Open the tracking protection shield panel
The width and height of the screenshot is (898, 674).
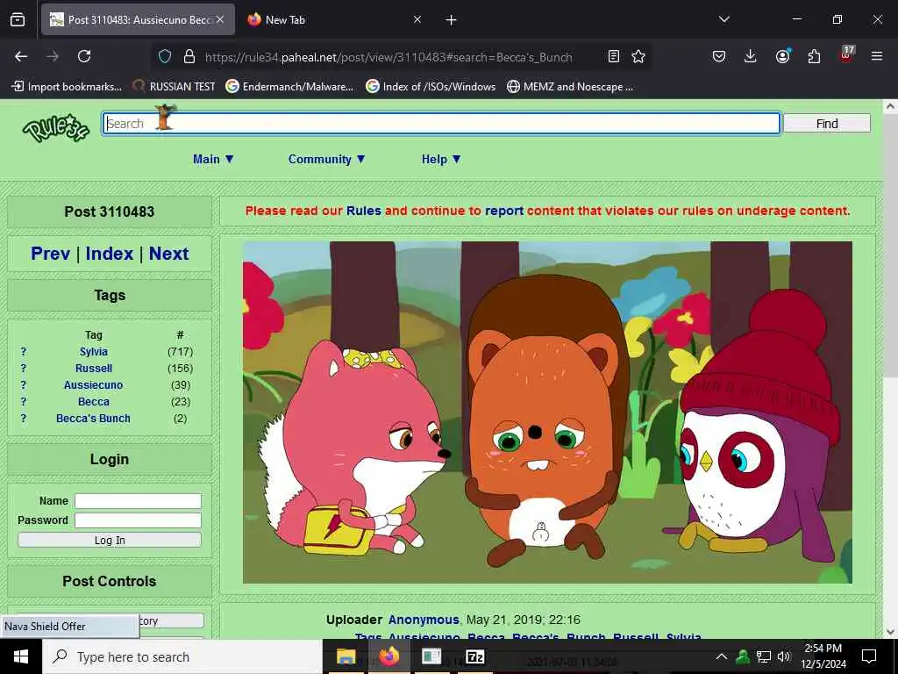(x=165, y=56)
